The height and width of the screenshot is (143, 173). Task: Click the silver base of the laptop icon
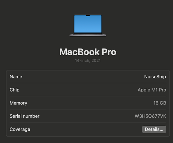88,35
